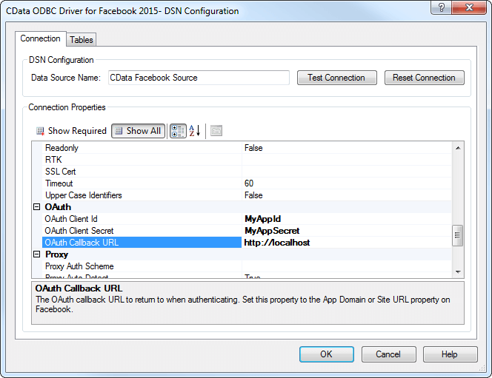Image resolution: width=492 pixels, height=378 pixels.
Task: Click the empty Proxy Auth Scheme value
Action: coord(347,266)
